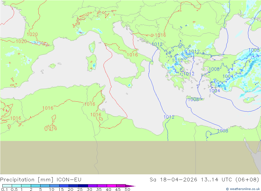This screenshot has height=191, width=261.
Task: Click the legend value '10'
Action: (52, 189)
